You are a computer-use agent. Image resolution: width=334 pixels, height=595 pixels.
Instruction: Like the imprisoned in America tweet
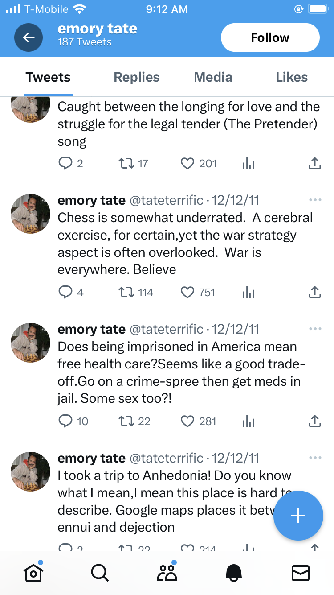pyautogui.click(x=187, y=421)
